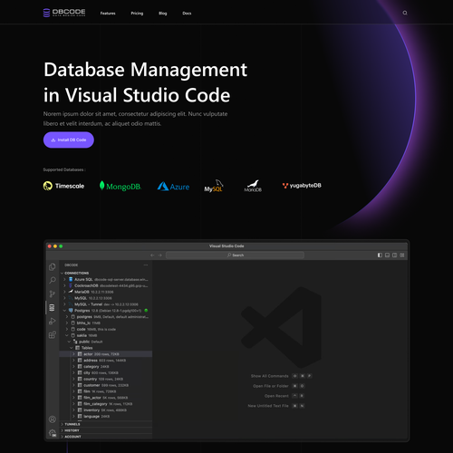Image resolution: width=453 pixels, height=453 pixels.
Task: Click the green connected status dot on Postgres
Action: (x=146, y=311)
